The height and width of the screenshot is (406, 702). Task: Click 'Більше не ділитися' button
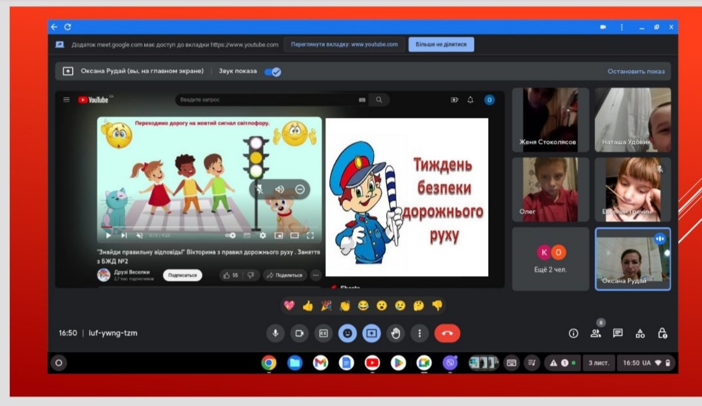click(x=441, y=44)
